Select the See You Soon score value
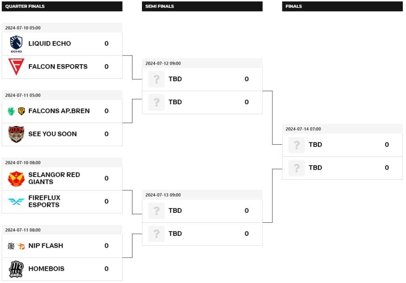Viewport: 406px width, 283px height. coord(106,134)
